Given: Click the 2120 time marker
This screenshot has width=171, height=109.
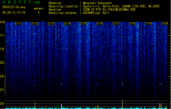Looking at the screenshot, I should pyautogui.click(x=165, y=23).
